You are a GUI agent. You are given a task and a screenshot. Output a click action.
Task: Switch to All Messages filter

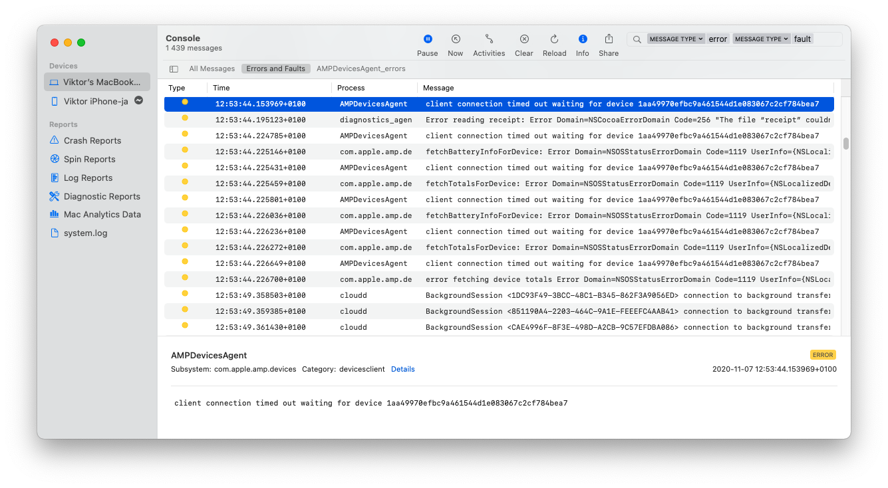[x=212, y=68]
